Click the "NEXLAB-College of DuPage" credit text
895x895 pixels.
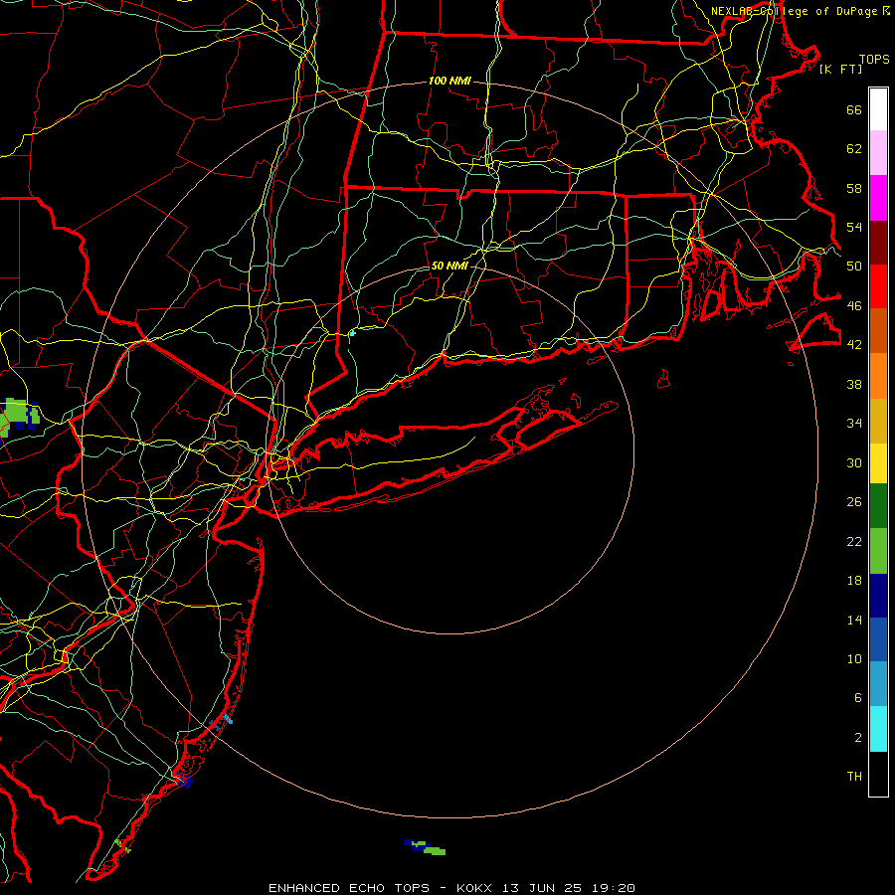coord(796,11)
